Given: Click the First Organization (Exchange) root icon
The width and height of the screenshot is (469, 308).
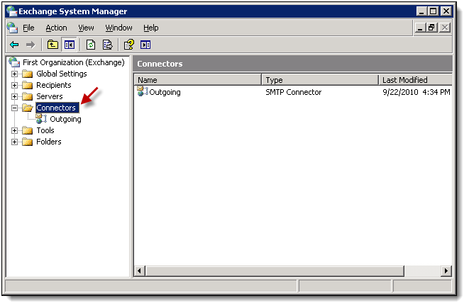Looking at the screenshot, I should coord(14,62).
